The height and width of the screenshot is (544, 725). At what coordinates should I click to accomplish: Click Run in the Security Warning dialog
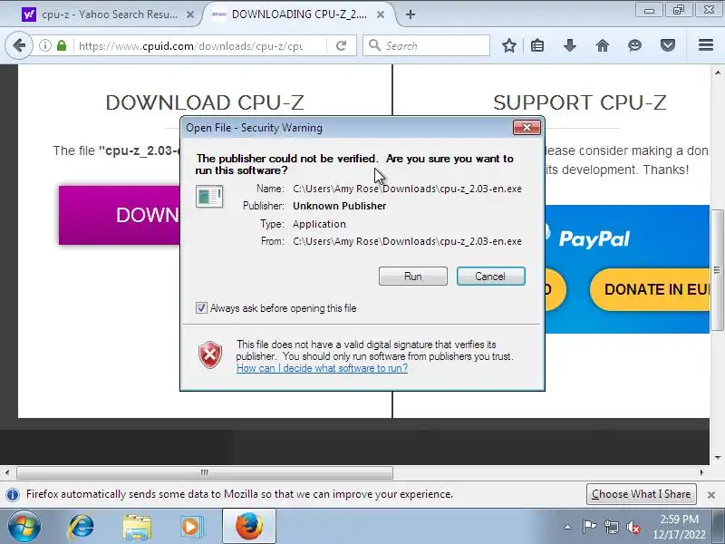click(x=413, y=277)
